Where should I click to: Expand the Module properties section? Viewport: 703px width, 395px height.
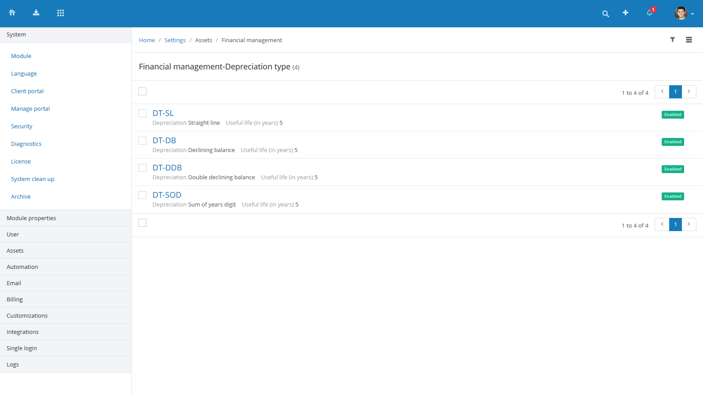31,218
